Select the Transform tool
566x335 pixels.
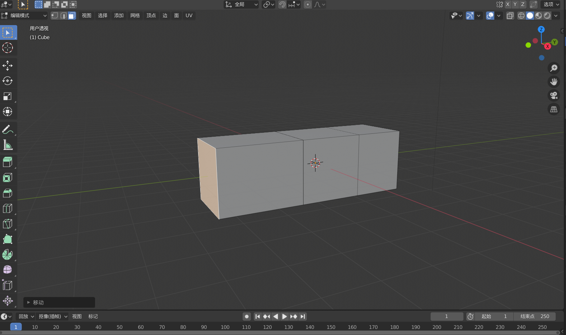8,112
